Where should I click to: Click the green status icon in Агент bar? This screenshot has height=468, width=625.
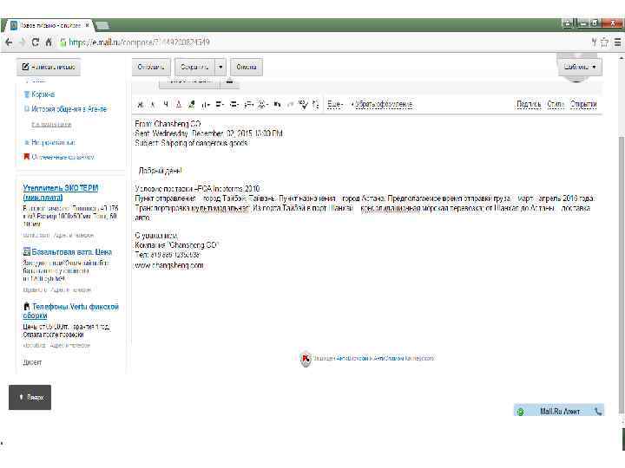pos(520,412)
